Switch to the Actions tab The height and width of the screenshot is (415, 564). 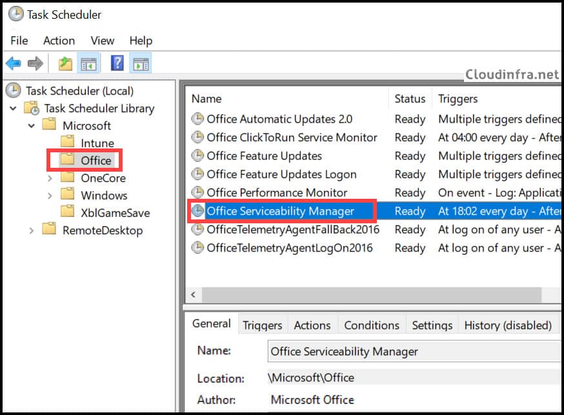(x=312, y=325)
